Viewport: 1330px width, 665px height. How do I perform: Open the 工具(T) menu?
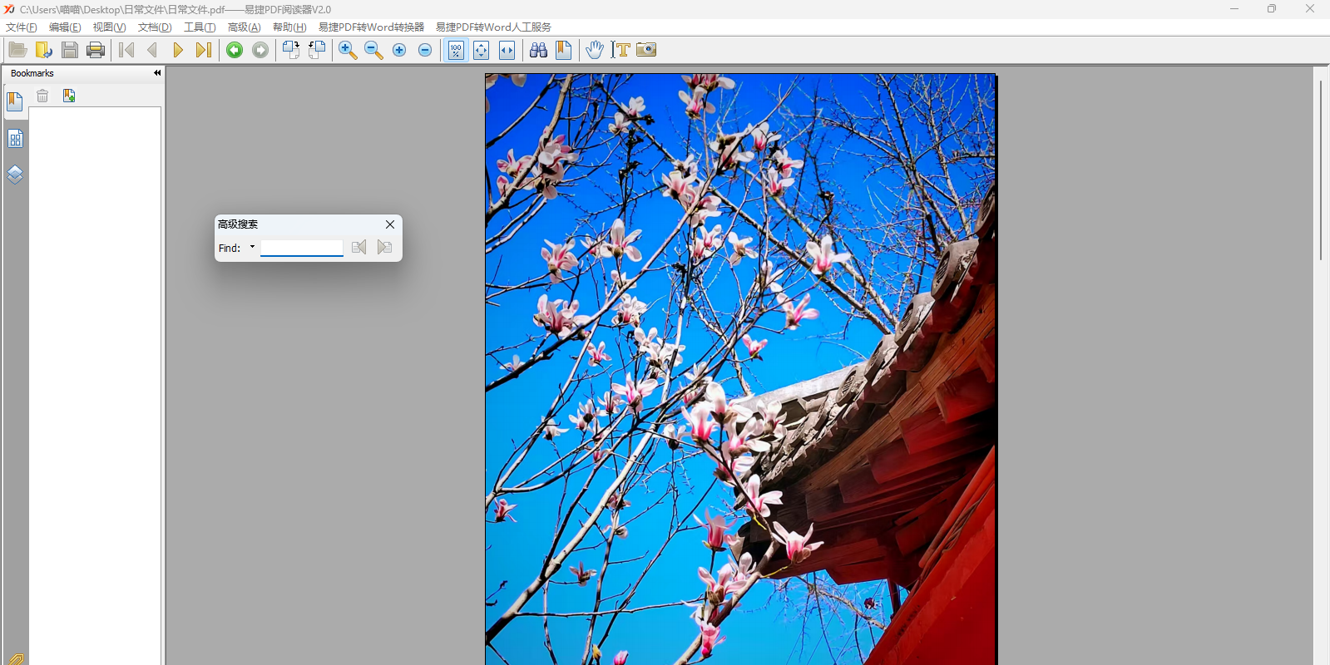point(200,27)
